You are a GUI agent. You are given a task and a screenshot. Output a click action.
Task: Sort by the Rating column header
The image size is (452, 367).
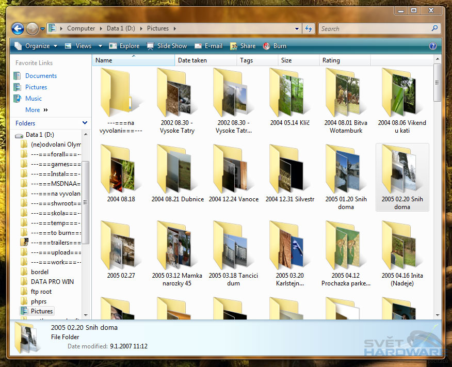click(331, 60)
